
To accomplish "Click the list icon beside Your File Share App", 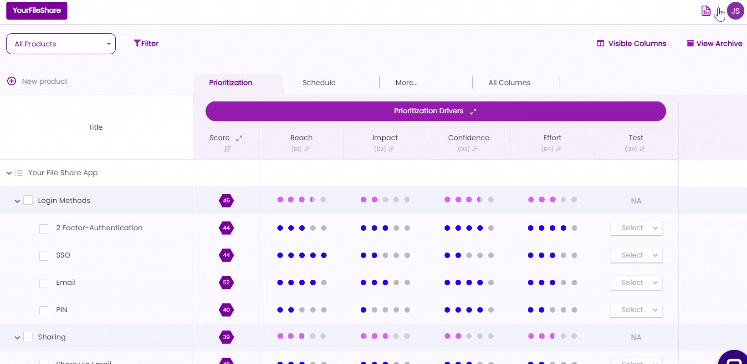I will pyautogui.click(x=19, y=173).
